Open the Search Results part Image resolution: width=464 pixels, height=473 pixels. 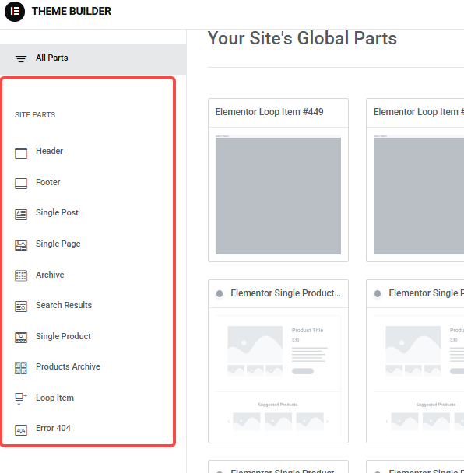(x=64, y=305)
